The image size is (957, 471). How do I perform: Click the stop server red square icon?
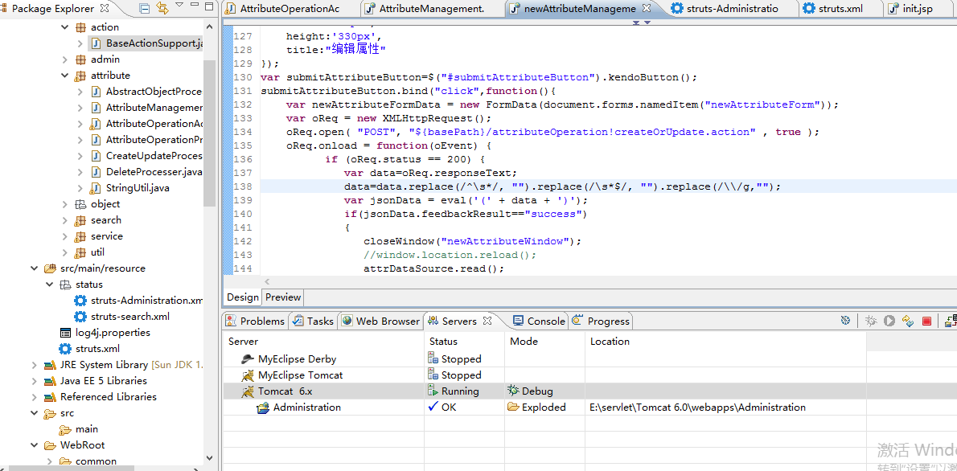pos(926,321)
